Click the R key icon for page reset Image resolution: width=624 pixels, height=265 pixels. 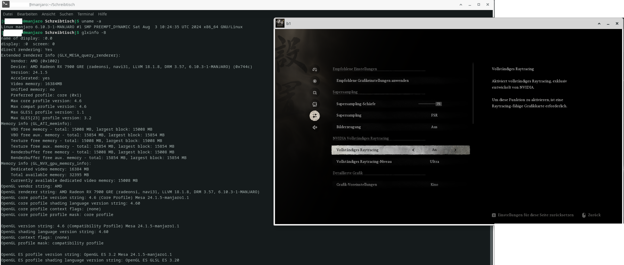coord(494,215)
